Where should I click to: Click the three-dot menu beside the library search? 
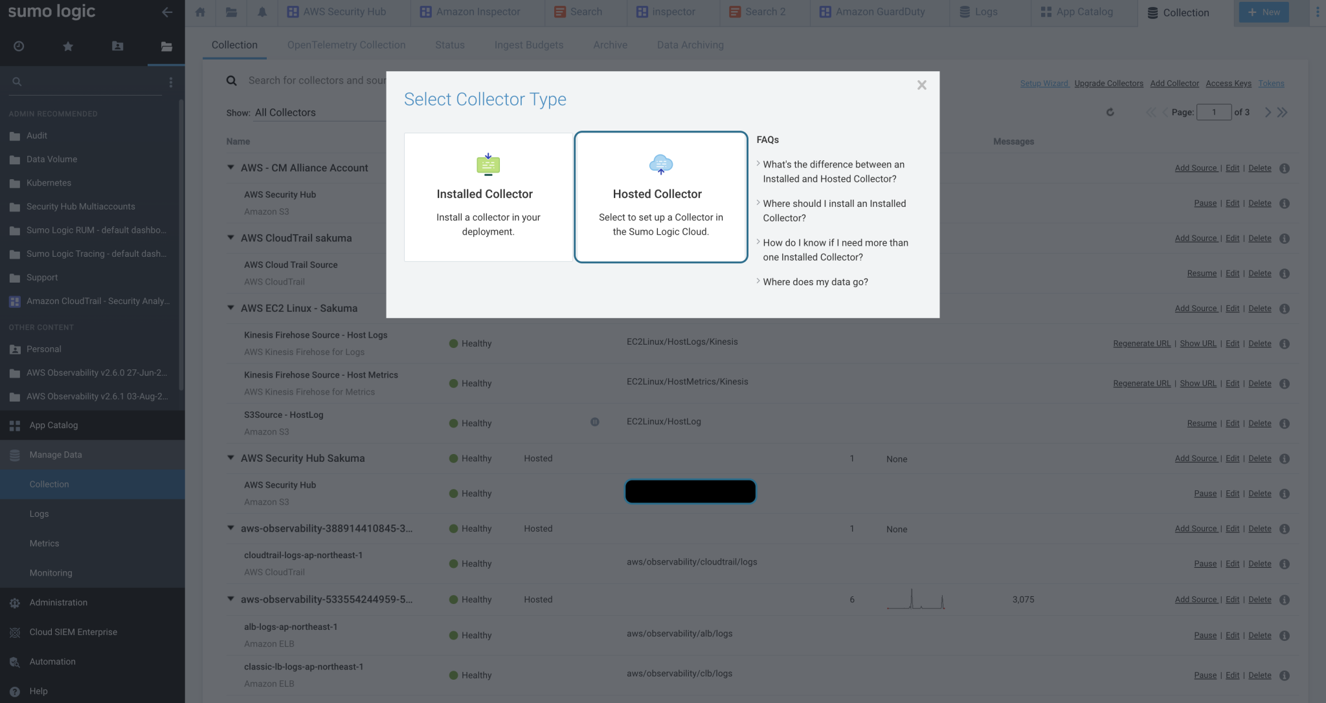click(171, 81)
